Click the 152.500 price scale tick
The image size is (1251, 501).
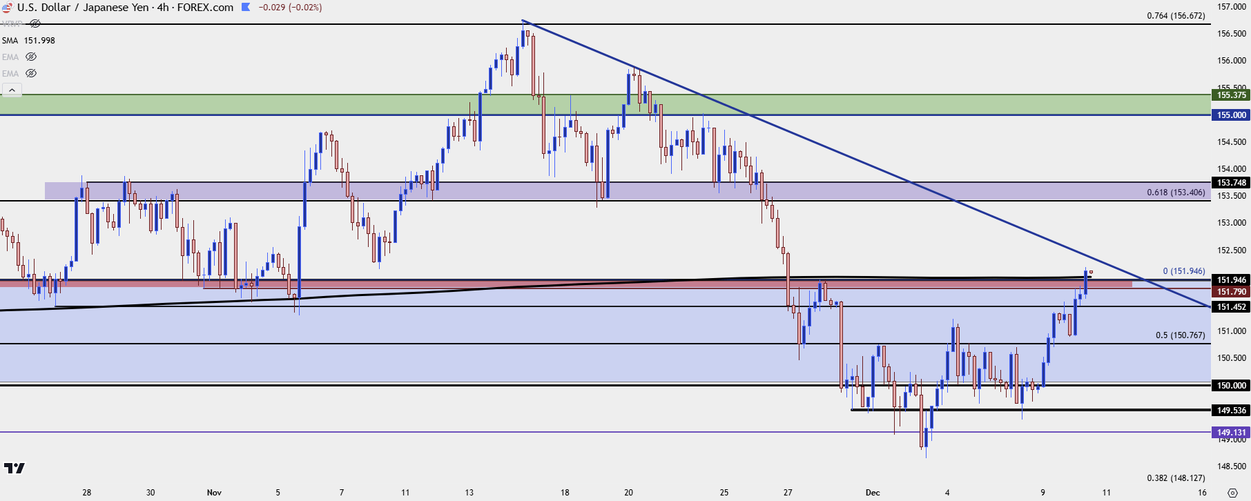click(1231, 250)
